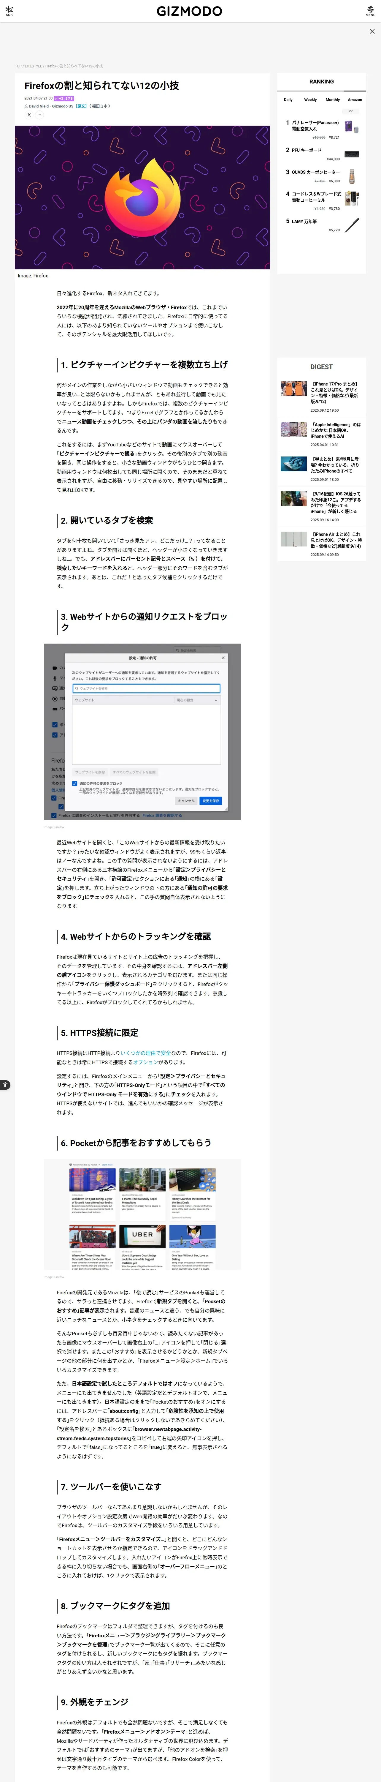Open ranking item QUADS カーボンヒーター
The image size is (381, 1782).
(x=316, y=172)
